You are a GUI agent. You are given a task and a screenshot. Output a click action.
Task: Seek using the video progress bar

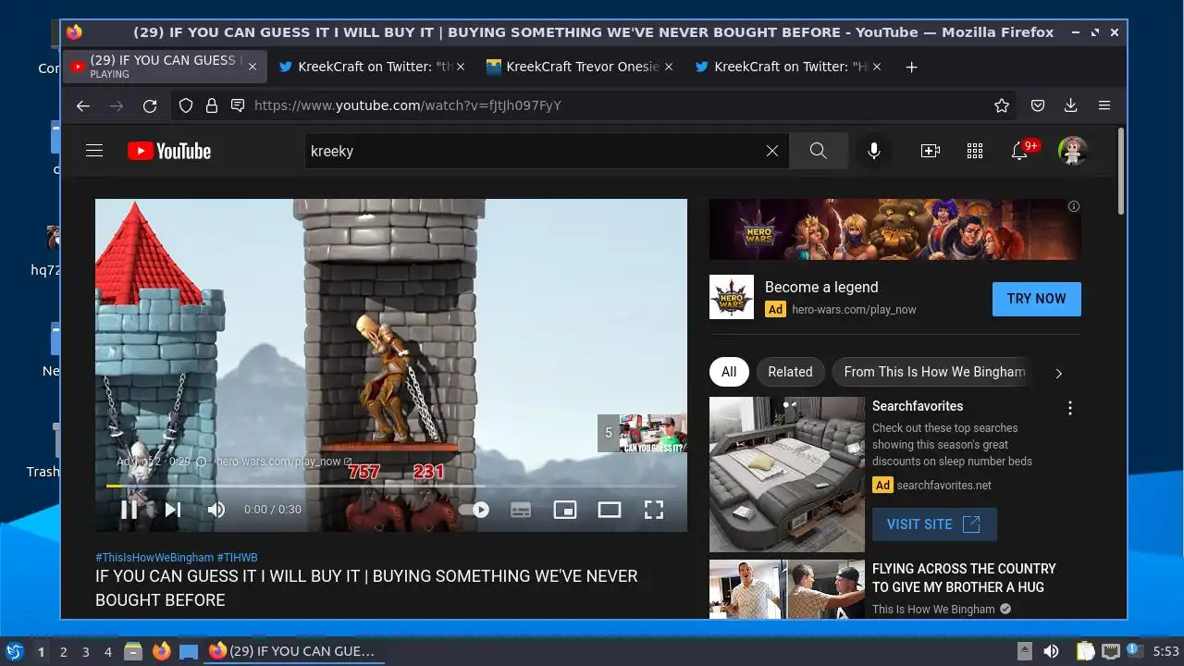coord(391,486)
